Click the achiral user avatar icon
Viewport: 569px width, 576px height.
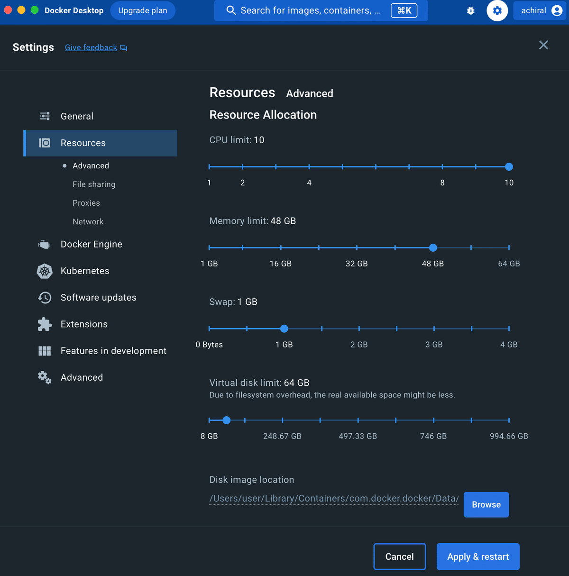click(557, 10)
